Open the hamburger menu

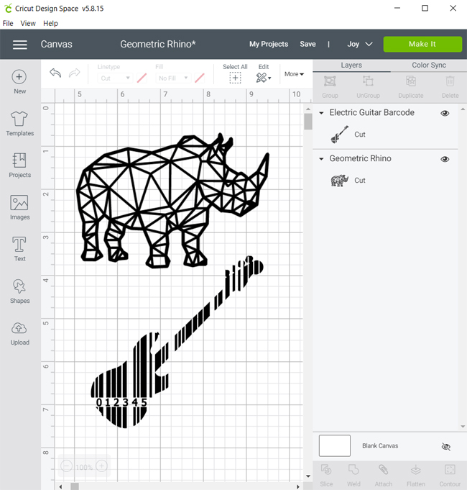(x=20, y=45)
